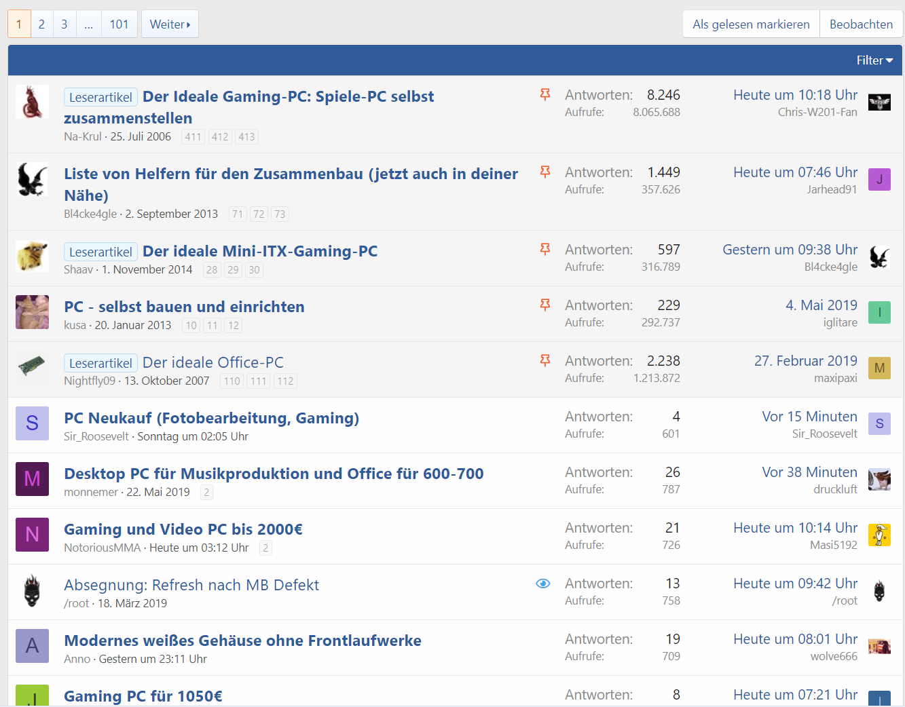Click pin icon on Liste von Helfern thread
The height and width of the screenshot is (707, 905).
click(544, 172)
